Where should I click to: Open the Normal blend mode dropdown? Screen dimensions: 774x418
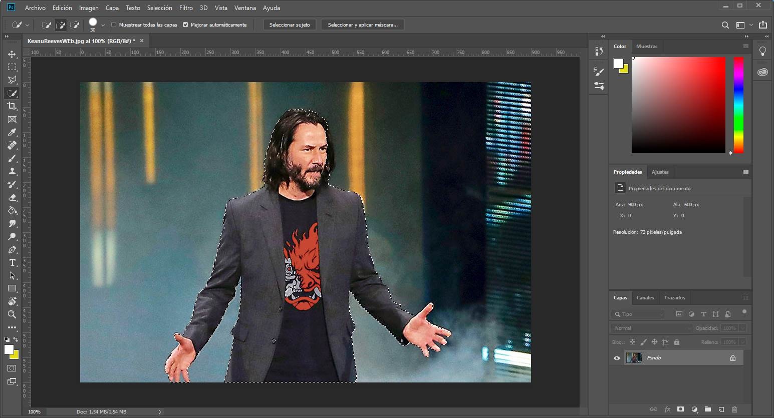coord(651,328)
